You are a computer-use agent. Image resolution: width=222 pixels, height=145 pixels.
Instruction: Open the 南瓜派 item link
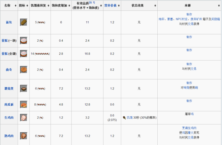[9, 104]
